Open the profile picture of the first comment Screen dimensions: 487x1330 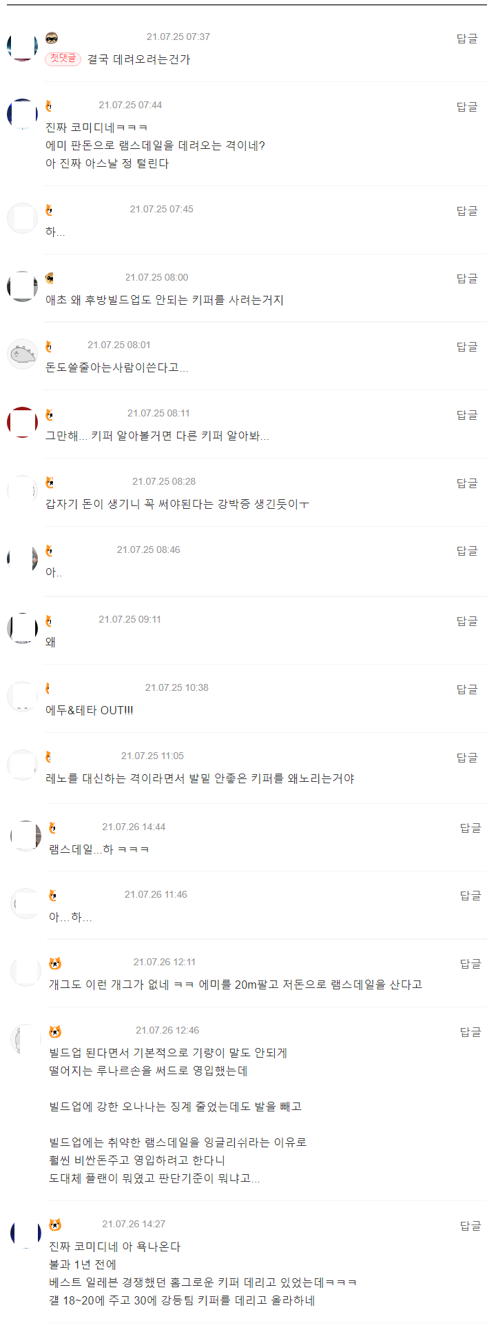click(22, 46)
